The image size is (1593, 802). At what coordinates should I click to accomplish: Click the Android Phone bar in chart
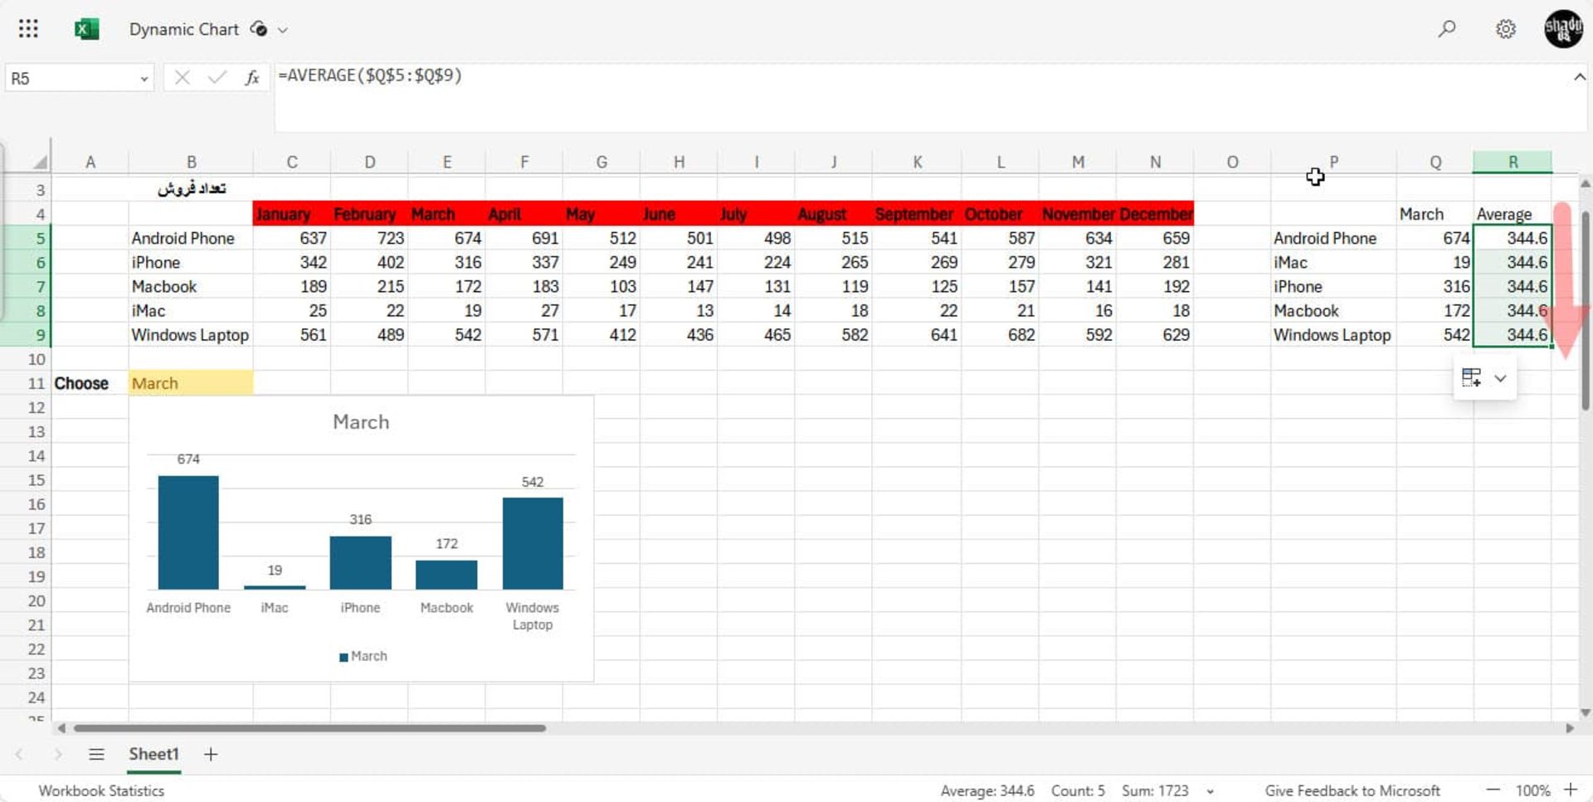coord(188,532)
